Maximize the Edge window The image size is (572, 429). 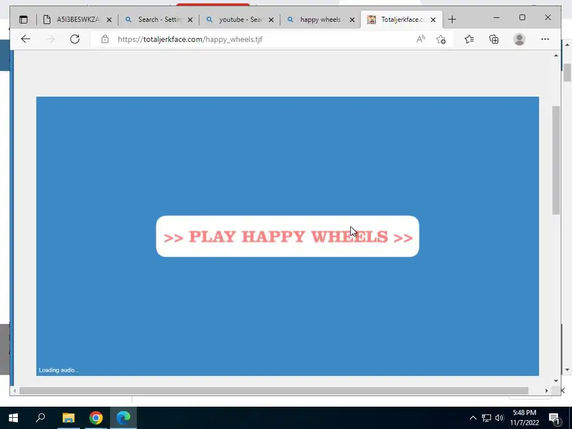(522, 17)
